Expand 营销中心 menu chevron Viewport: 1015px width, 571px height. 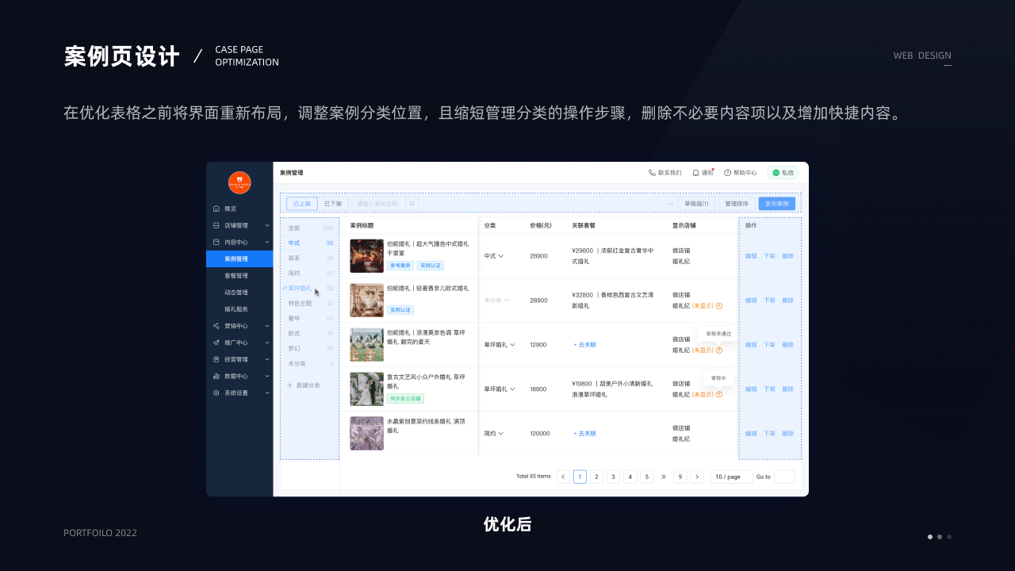[x=267, y=326]
